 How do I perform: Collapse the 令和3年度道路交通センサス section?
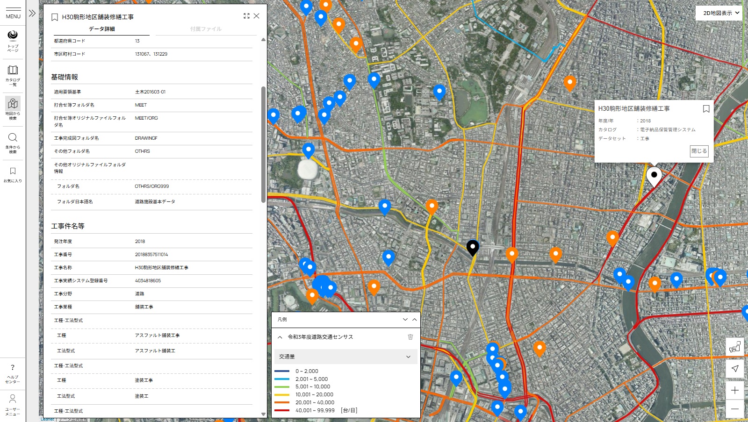point(280,337)
